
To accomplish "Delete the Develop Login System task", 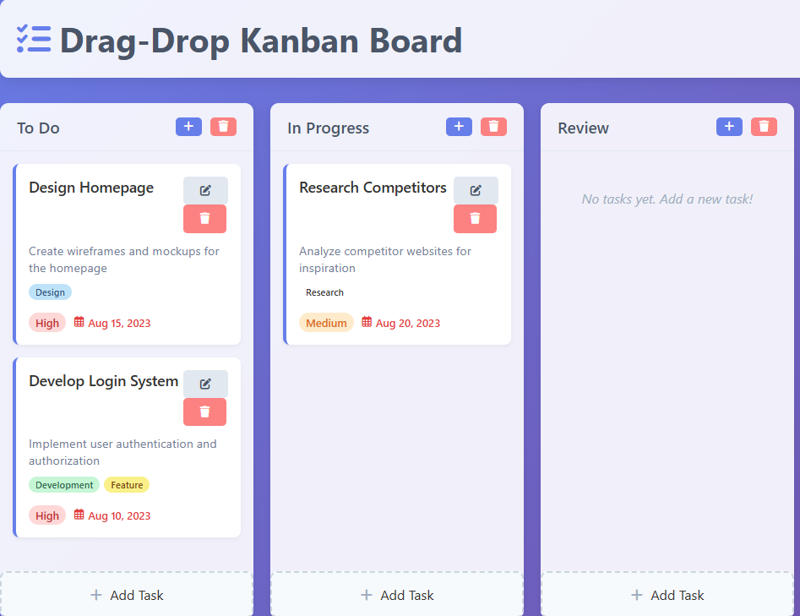I will pyautogui.click(x=204, y=412).
